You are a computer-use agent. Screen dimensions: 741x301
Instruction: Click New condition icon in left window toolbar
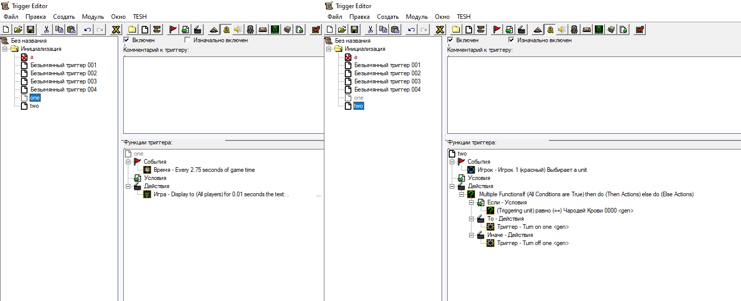pyautogui.click(x=185, y=29)
